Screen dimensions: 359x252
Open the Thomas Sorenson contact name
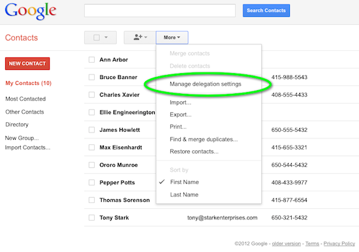[125, 200]
